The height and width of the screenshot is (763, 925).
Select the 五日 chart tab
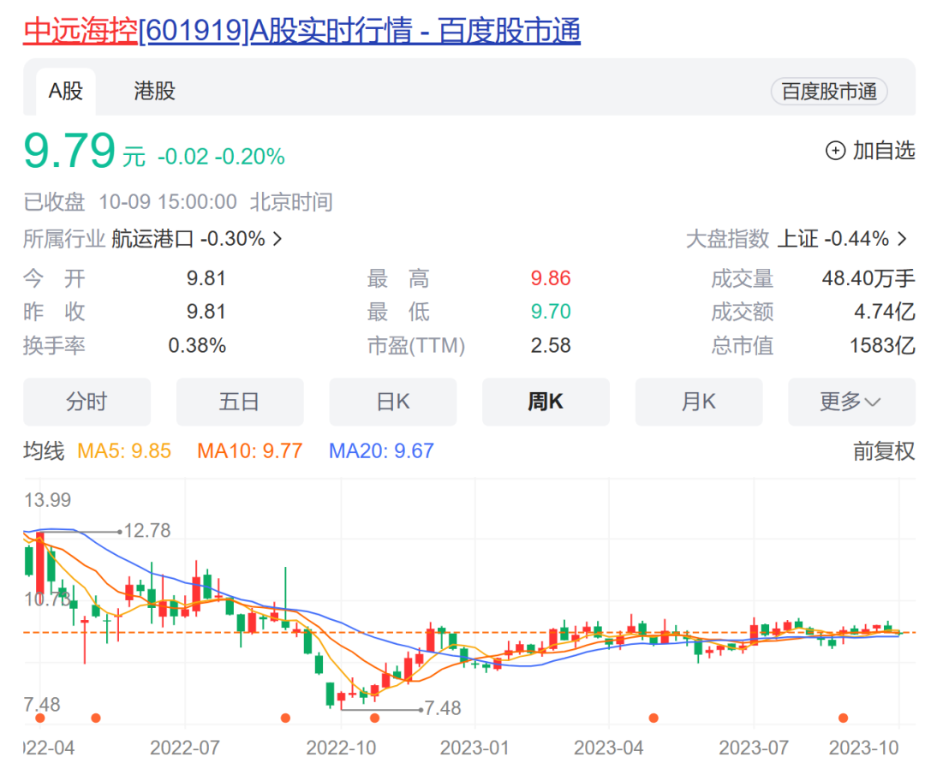pyautogui.click(x=240, y=402)
